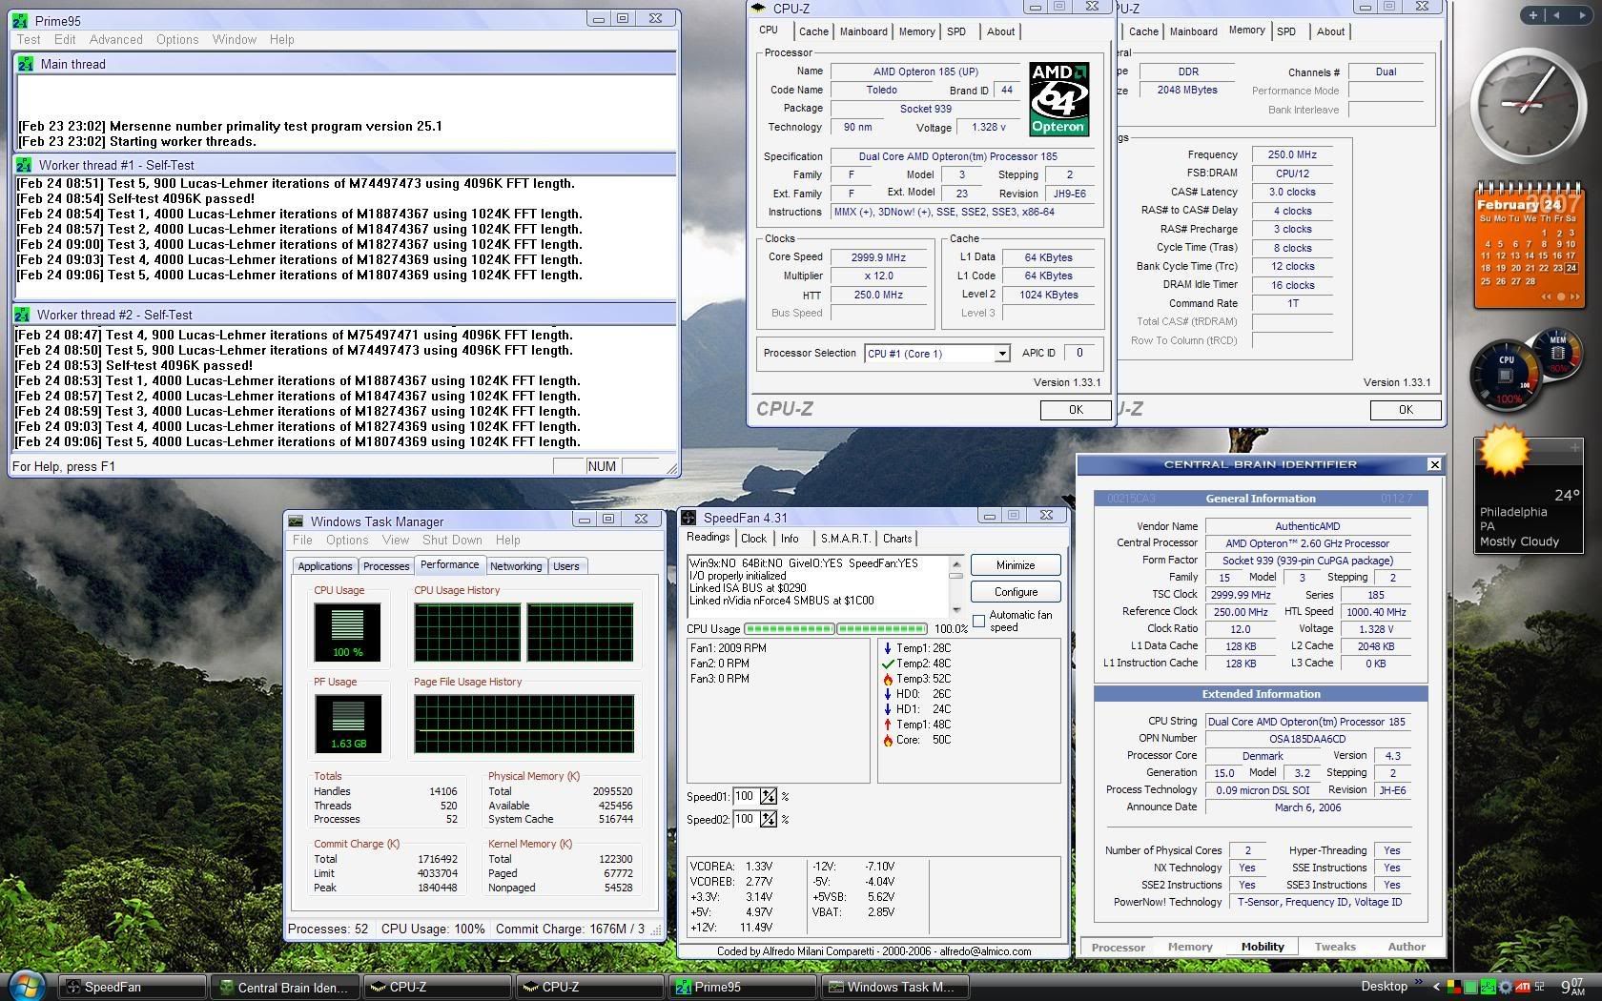Close the Central Brain Identifier window
Image resolution: width=1602 pixels, height=1001 pixels.
[1434, 464]
